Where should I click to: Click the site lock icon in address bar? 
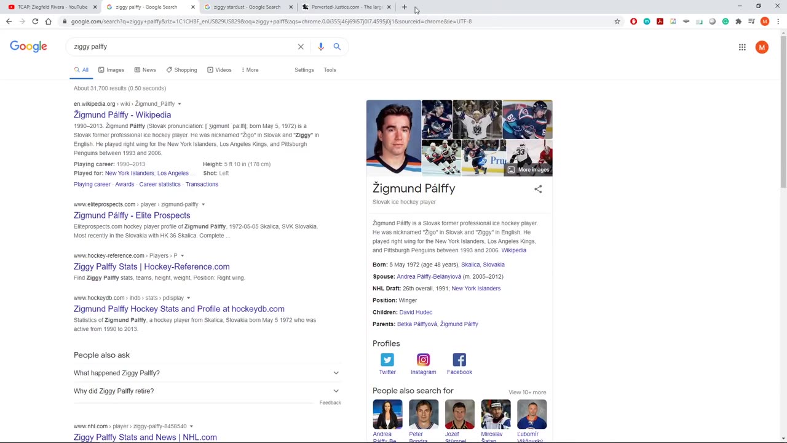(65, 22)
